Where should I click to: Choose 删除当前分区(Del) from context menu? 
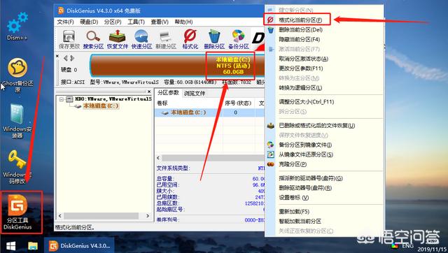pos(300,29)
